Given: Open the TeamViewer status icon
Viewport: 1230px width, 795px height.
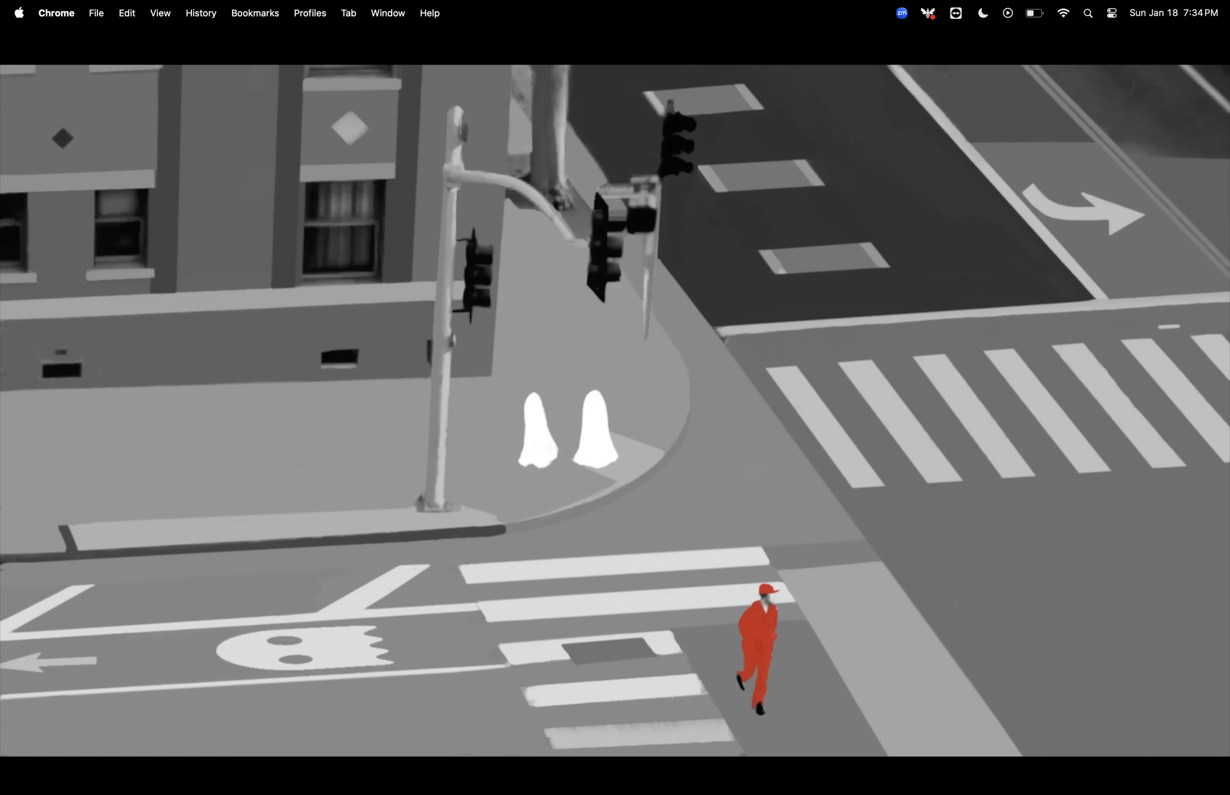Looking at the screenshot, I should coord(955,13).
